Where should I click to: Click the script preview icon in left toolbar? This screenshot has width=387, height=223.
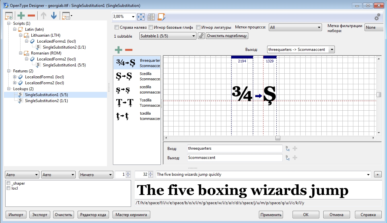(9, 16)
